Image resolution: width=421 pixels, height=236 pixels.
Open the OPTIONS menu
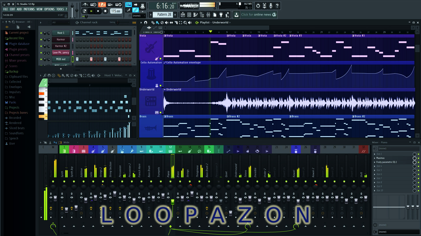tap(49, 9)
